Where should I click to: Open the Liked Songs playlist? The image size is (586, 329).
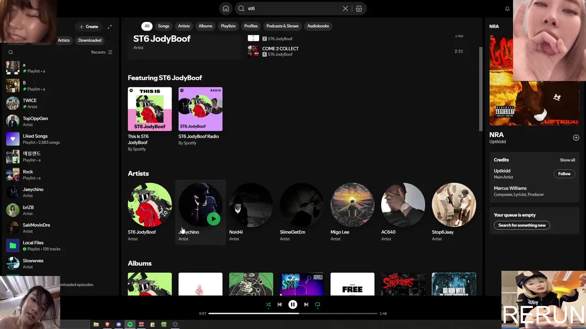60,139
